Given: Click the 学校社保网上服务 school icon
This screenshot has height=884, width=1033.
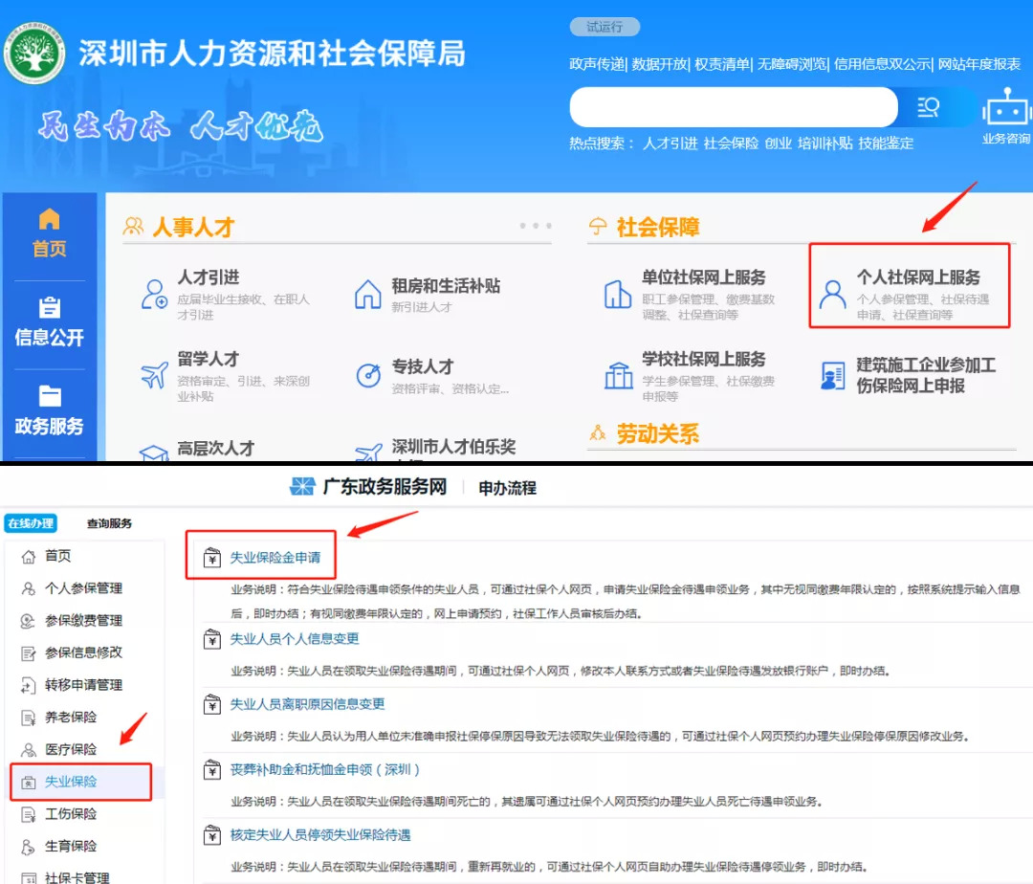Looking at the screenshot, I should (619, 375).
